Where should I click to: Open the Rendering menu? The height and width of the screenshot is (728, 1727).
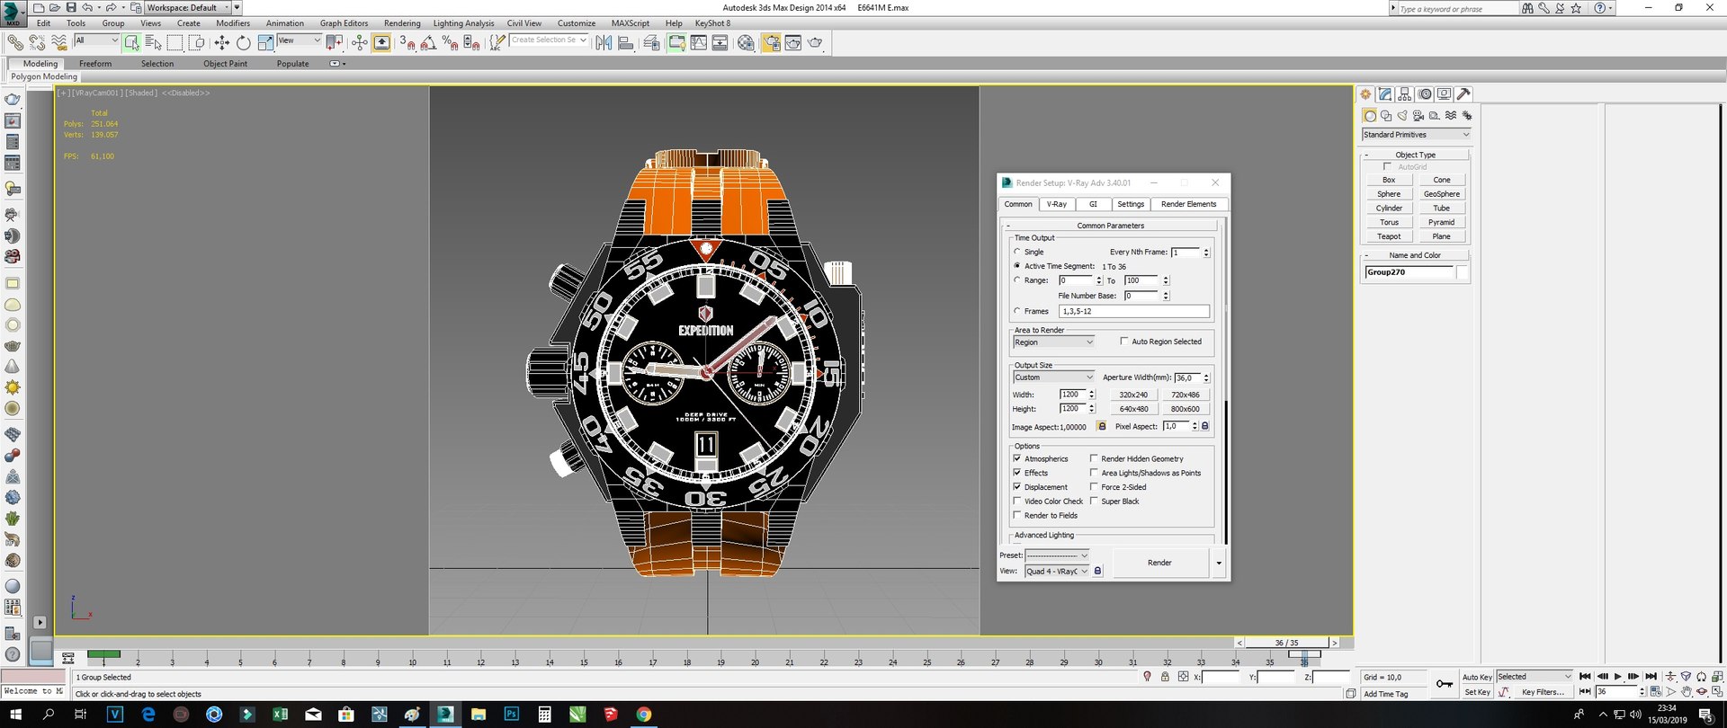point(402,23)
